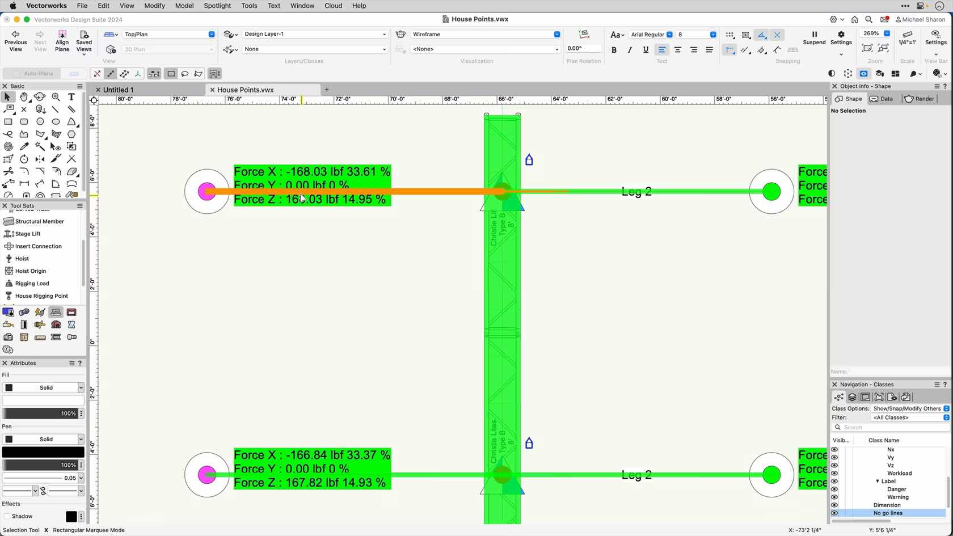Choose the House Rigging Point tool
953x536 pixels.
[x=41, y=296]
